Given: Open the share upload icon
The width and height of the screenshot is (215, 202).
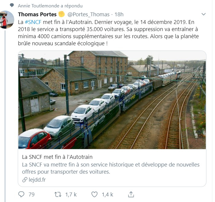Looking at the screenshot, I should (x=131, y=195).
